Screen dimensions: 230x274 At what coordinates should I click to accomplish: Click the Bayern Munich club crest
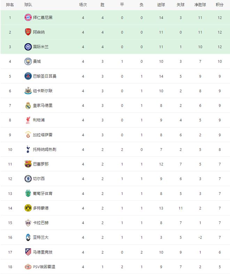click(28, 17)
